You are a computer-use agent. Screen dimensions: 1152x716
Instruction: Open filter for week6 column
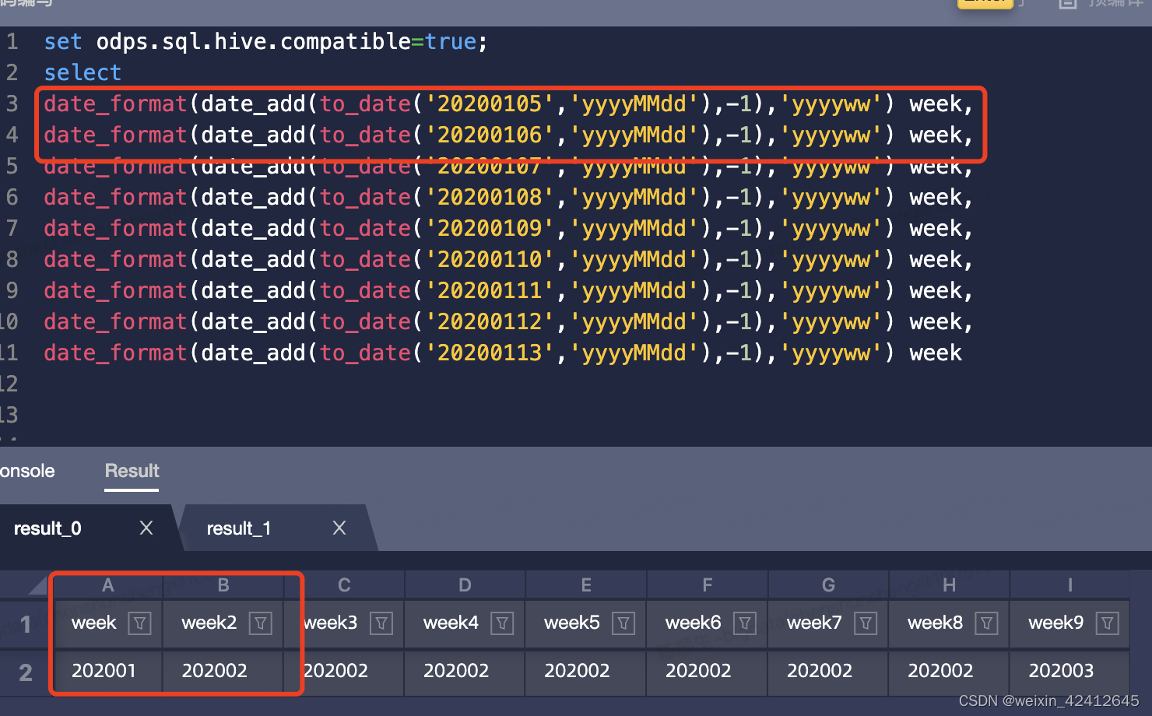[745, 623]
